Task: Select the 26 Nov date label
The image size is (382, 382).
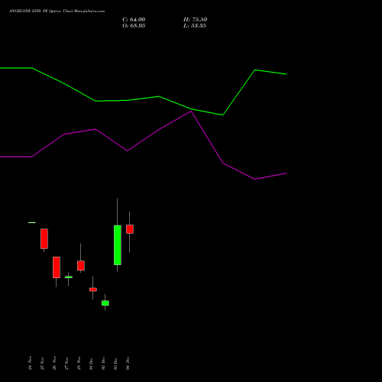Action: [54, 363]
